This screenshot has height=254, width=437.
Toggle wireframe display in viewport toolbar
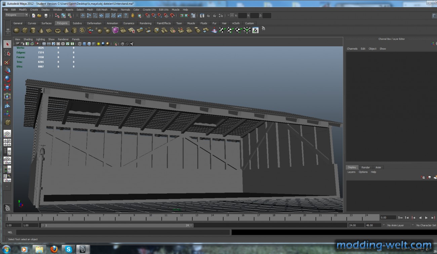click(80, 44)
